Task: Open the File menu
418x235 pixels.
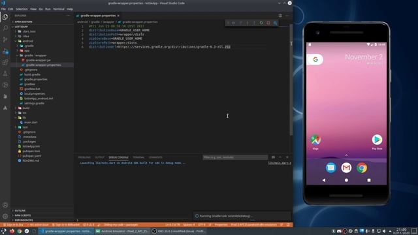Action: (3, 8)
